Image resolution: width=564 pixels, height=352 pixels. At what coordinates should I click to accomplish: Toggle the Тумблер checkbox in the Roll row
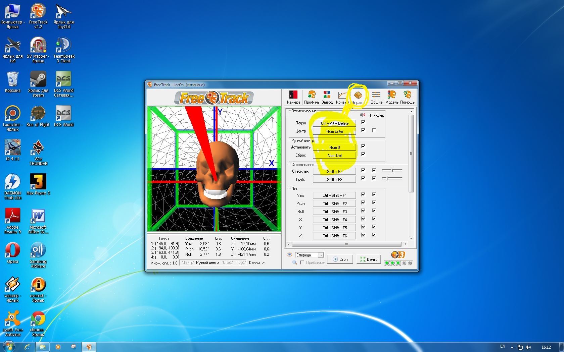pyautogui.click(x=374, y=211)
